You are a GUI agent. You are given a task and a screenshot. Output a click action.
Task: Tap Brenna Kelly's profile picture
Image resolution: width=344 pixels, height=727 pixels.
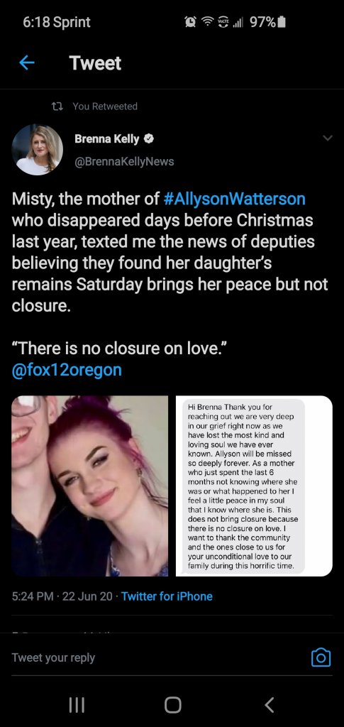pyautogui.click(x=37, y=150)
